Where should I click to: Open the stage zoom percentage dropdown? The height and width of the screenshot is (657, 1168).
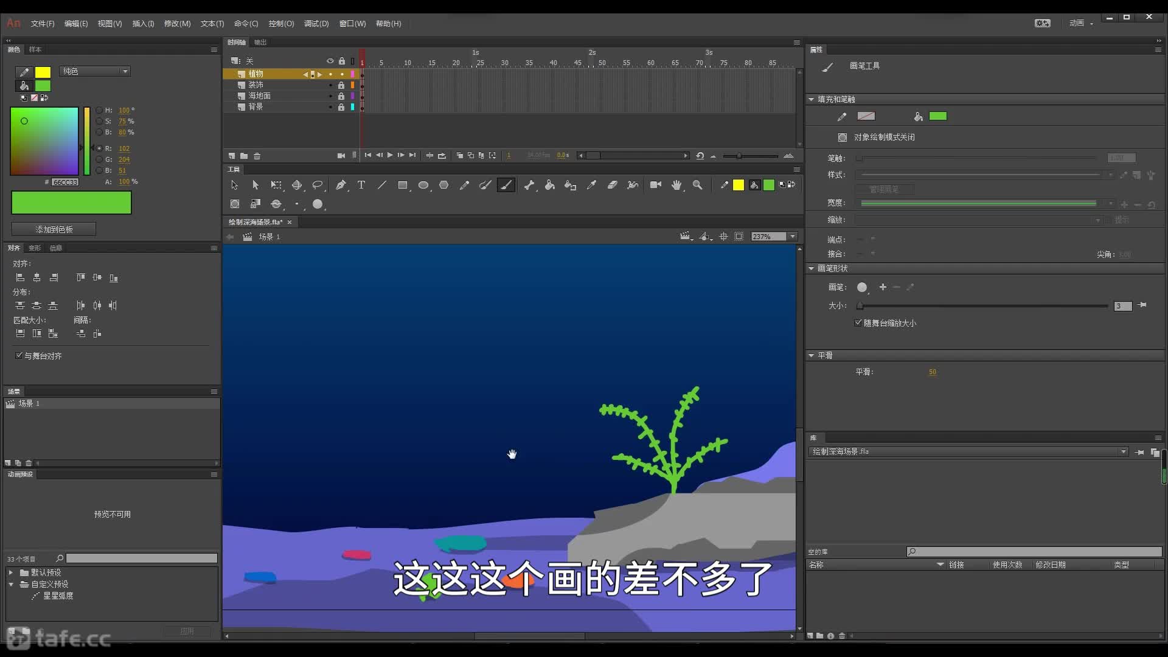coord(793,237)
